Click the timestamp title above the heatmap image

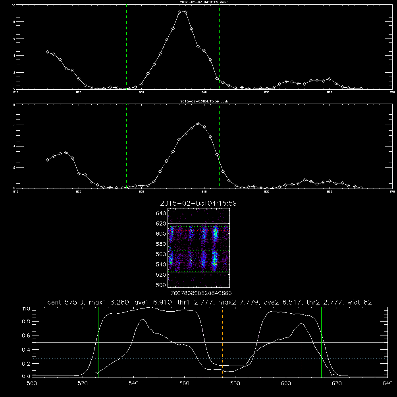pos(198,203)
